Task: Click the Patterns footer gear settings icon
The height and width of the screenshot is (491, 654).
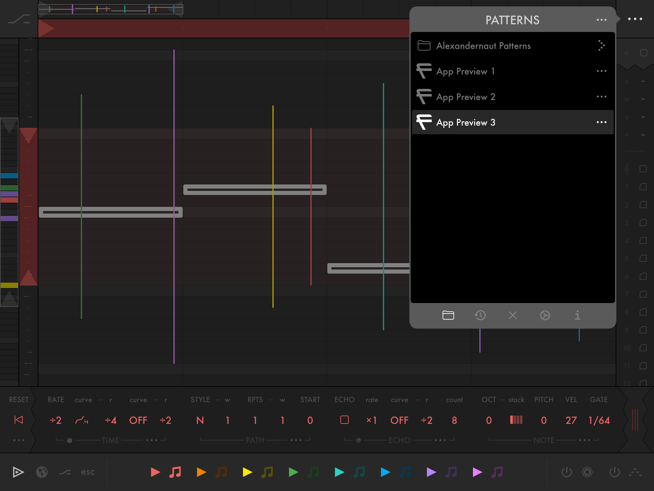Action: coord(545,315)
